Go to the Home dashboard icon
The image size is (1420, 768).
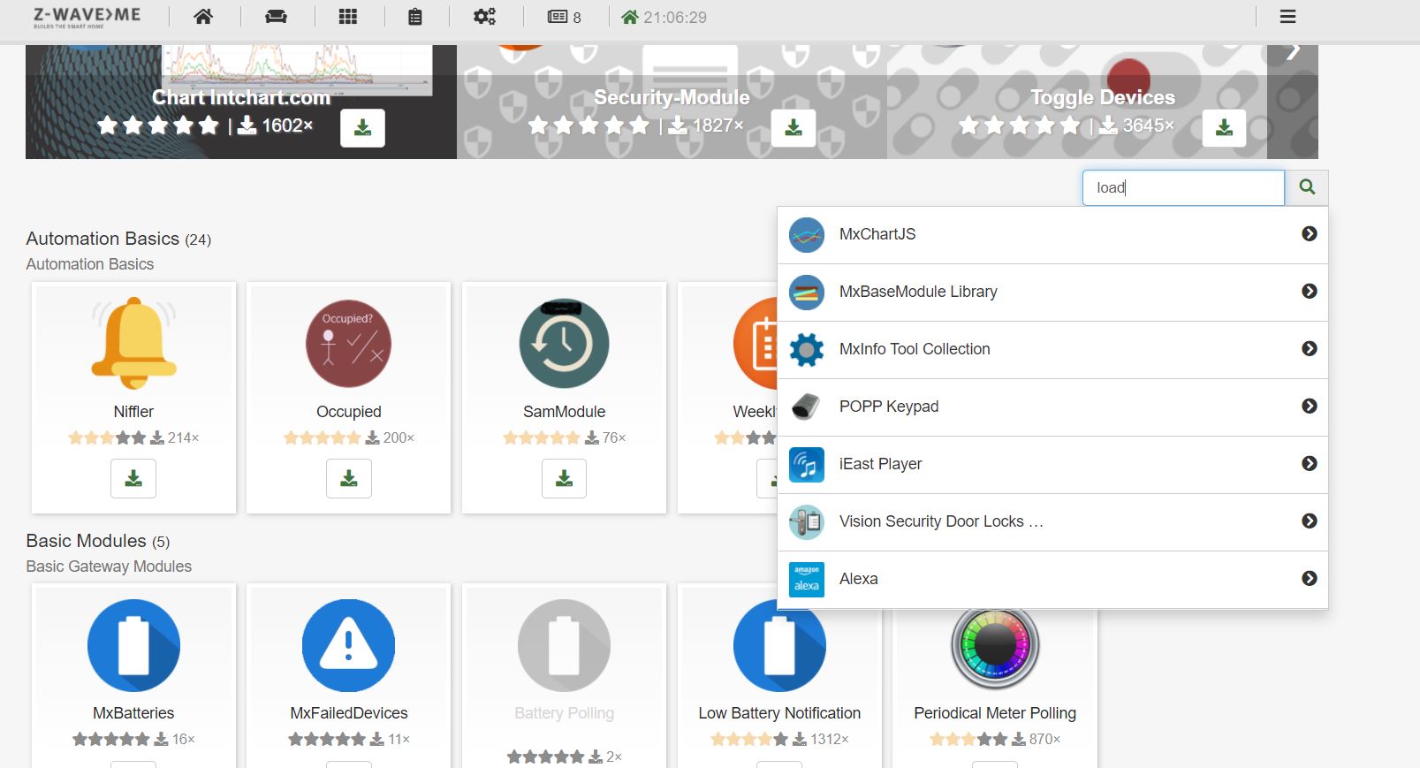click(203, 17)
